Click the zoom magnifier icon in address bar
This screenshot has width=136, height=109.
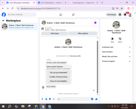coord(118,8)
